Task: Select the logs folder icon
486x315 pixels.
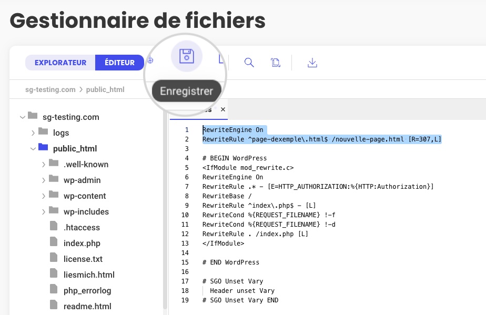Action: 43,131
